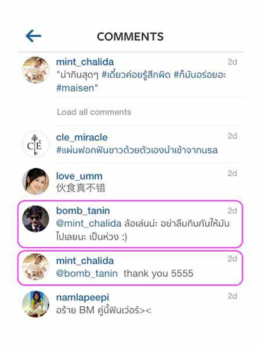Open the @mint_chalida mention in bomb_tanin's comment
This screenshot has height=348, width=260.
click(89, 223)
